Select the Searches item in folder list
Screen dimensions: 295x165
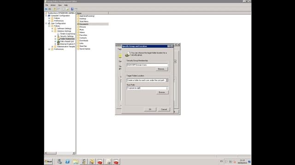point(83,46)
